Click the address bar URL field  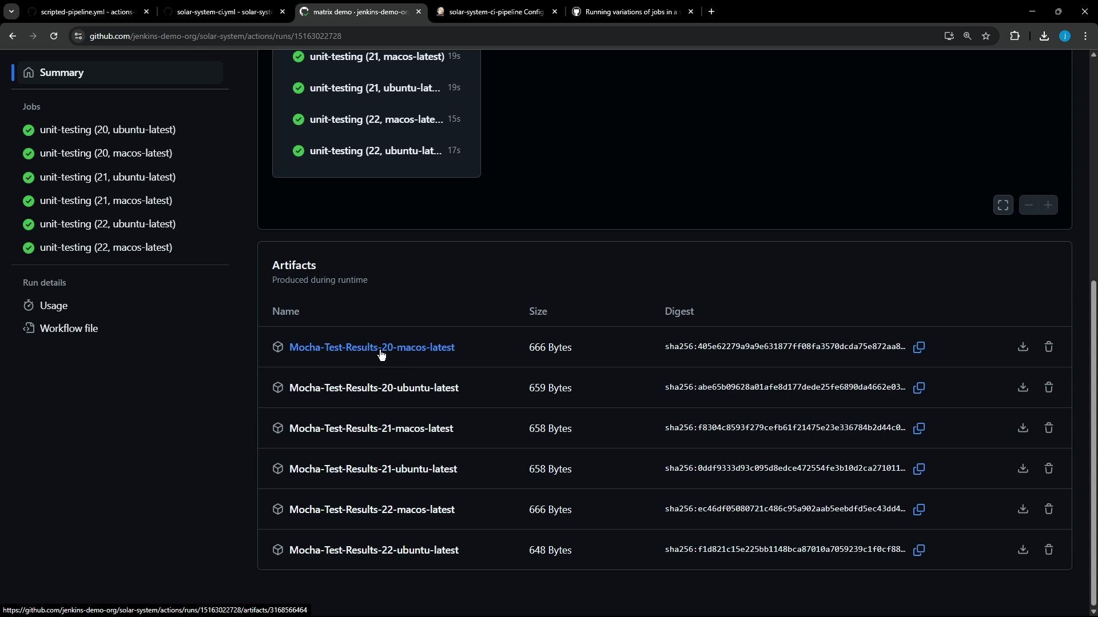click(x=509, y=36)
